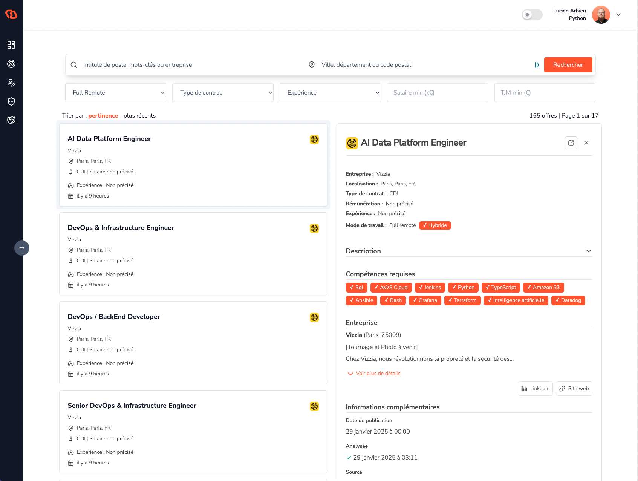Click the 165 offres page counter text
638x481 pixels.
(x=564, y=116)
